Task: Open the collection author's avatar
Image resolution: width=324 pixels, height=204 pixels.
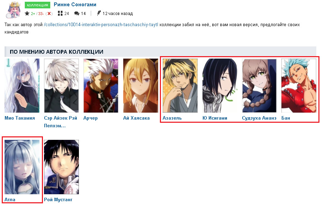Action: tap(14, 10)
